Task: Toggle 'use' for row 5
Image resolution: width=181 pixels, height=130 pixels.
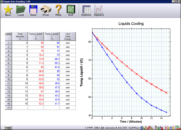Action: coord(68,59)
